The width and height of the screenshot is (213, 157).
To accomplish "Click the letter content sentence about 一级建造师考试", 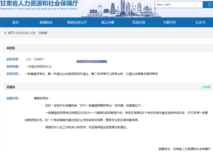I will click(91, 74).
